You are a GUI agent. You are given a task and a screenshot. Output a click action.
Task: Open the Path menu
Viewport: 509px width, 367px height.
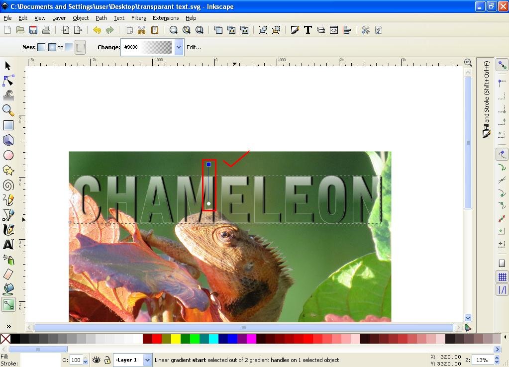point(101,18)
